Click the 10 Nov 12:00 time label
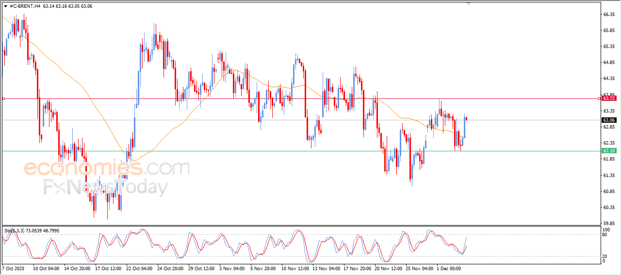621x275 pixels. (x=294, y=268)
